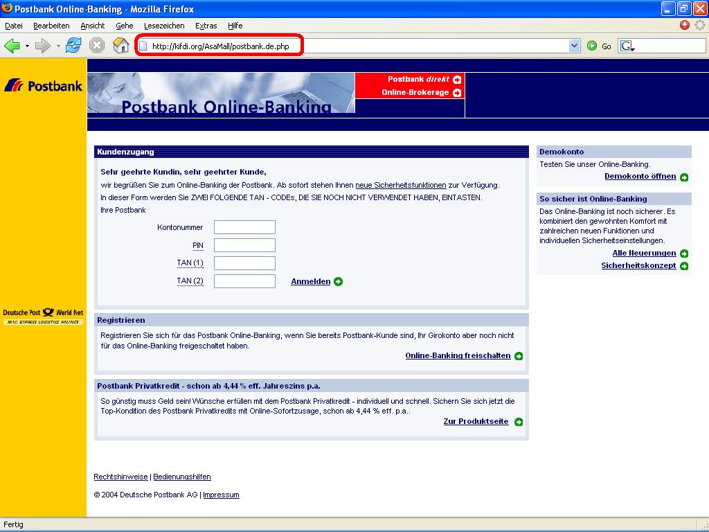
Task: Open the Extras menu
Action: 206,26
